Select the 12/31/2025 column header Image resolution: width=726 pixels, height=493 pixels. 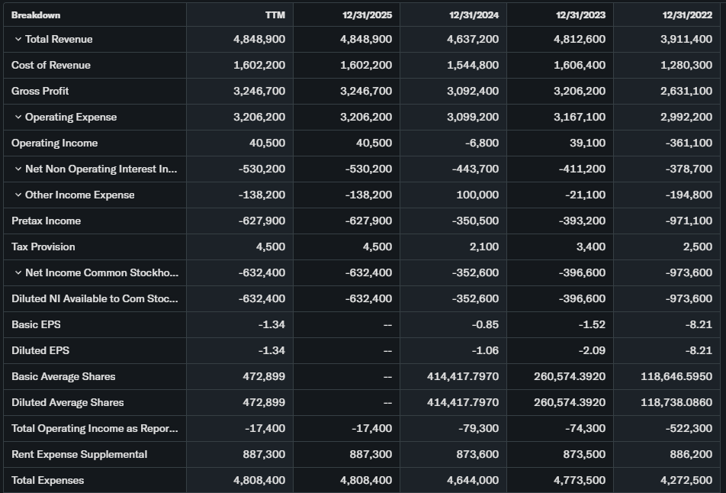[x=367, y=15]
